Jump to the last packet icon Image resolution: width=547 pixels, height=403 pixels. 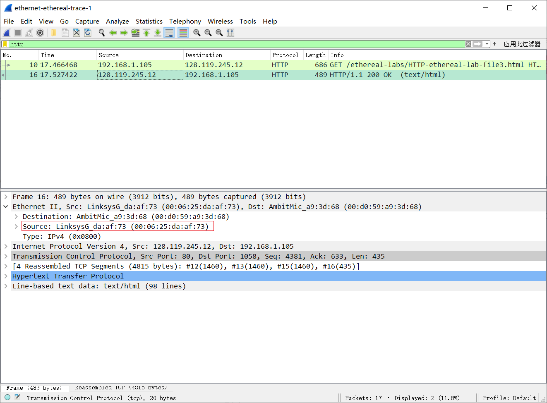(158, 33)
